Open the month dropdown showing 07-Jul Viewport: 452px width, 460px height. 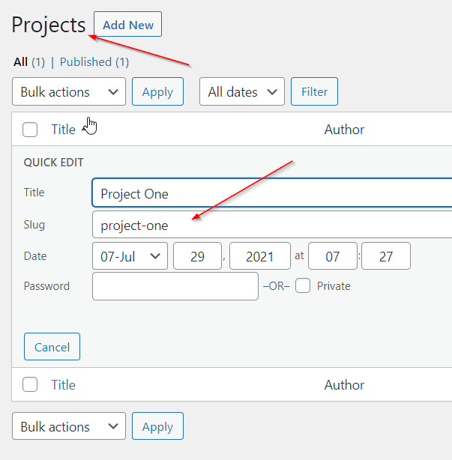click(130, 256)
